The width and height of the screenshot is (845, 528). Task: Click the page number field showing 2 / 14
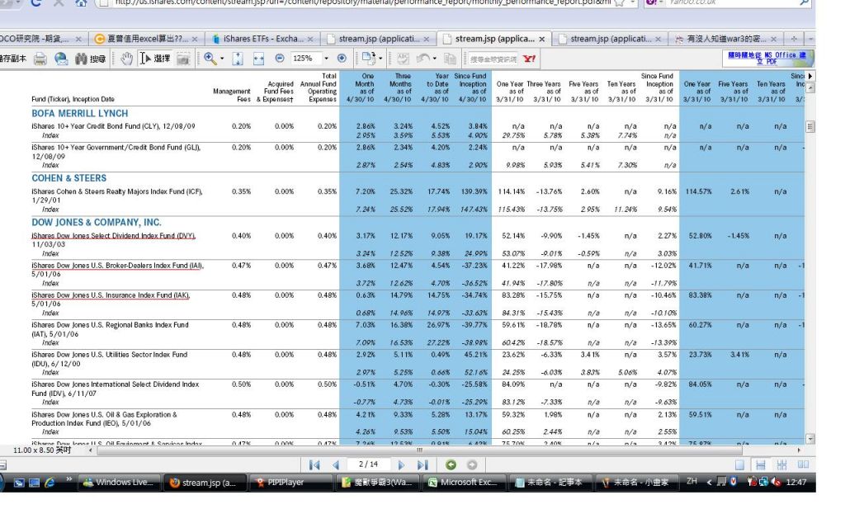coord(369,464)
